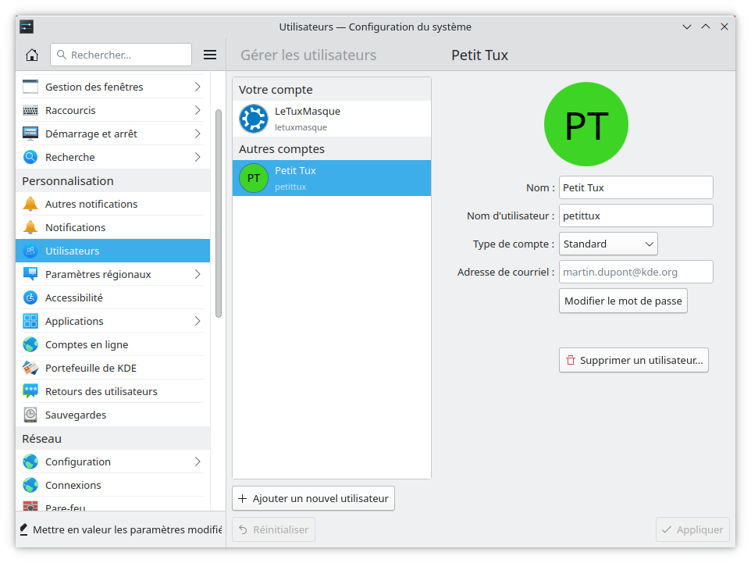Click the Nom d'utilisateur field
Screen dimensions: 751x563
tap(636, 216)
